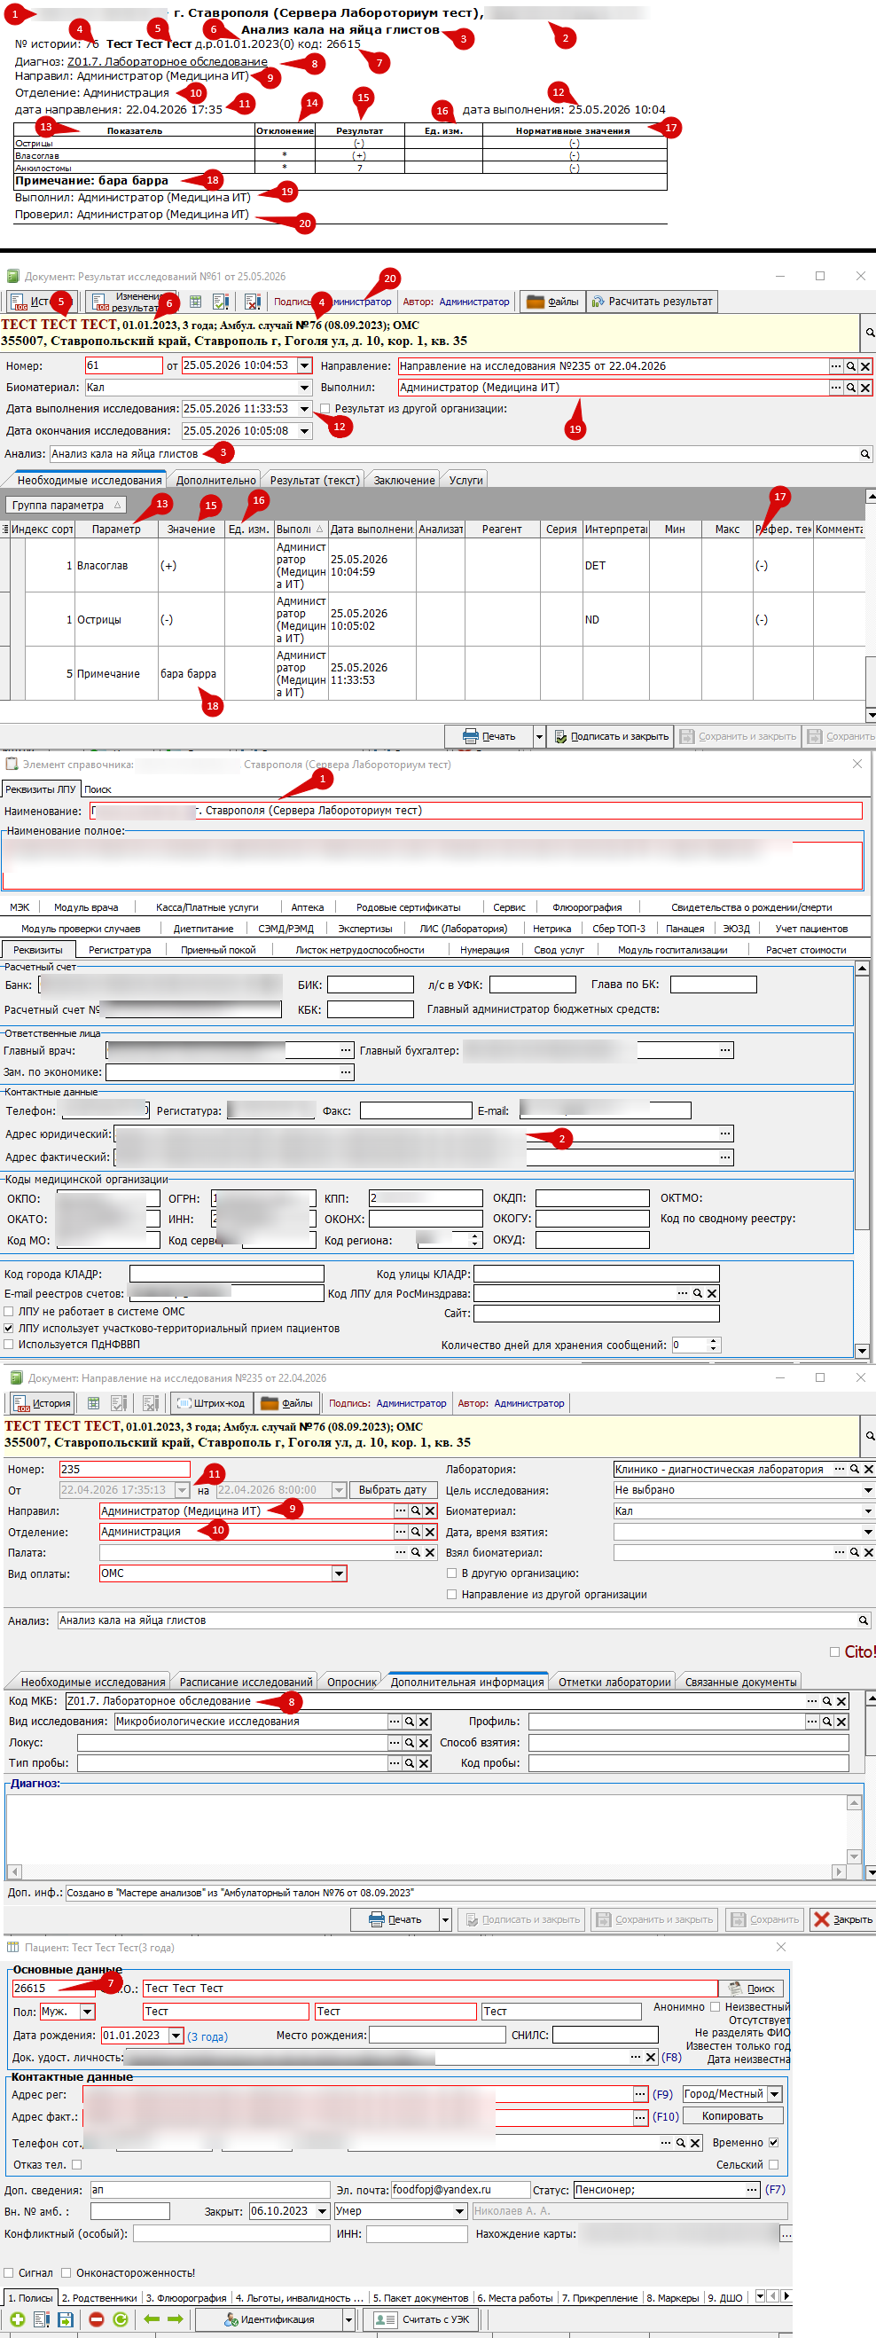
Task: Click green refresh icon in patient toolbar
Action: pyautogui.click(x=121, y=2319)
